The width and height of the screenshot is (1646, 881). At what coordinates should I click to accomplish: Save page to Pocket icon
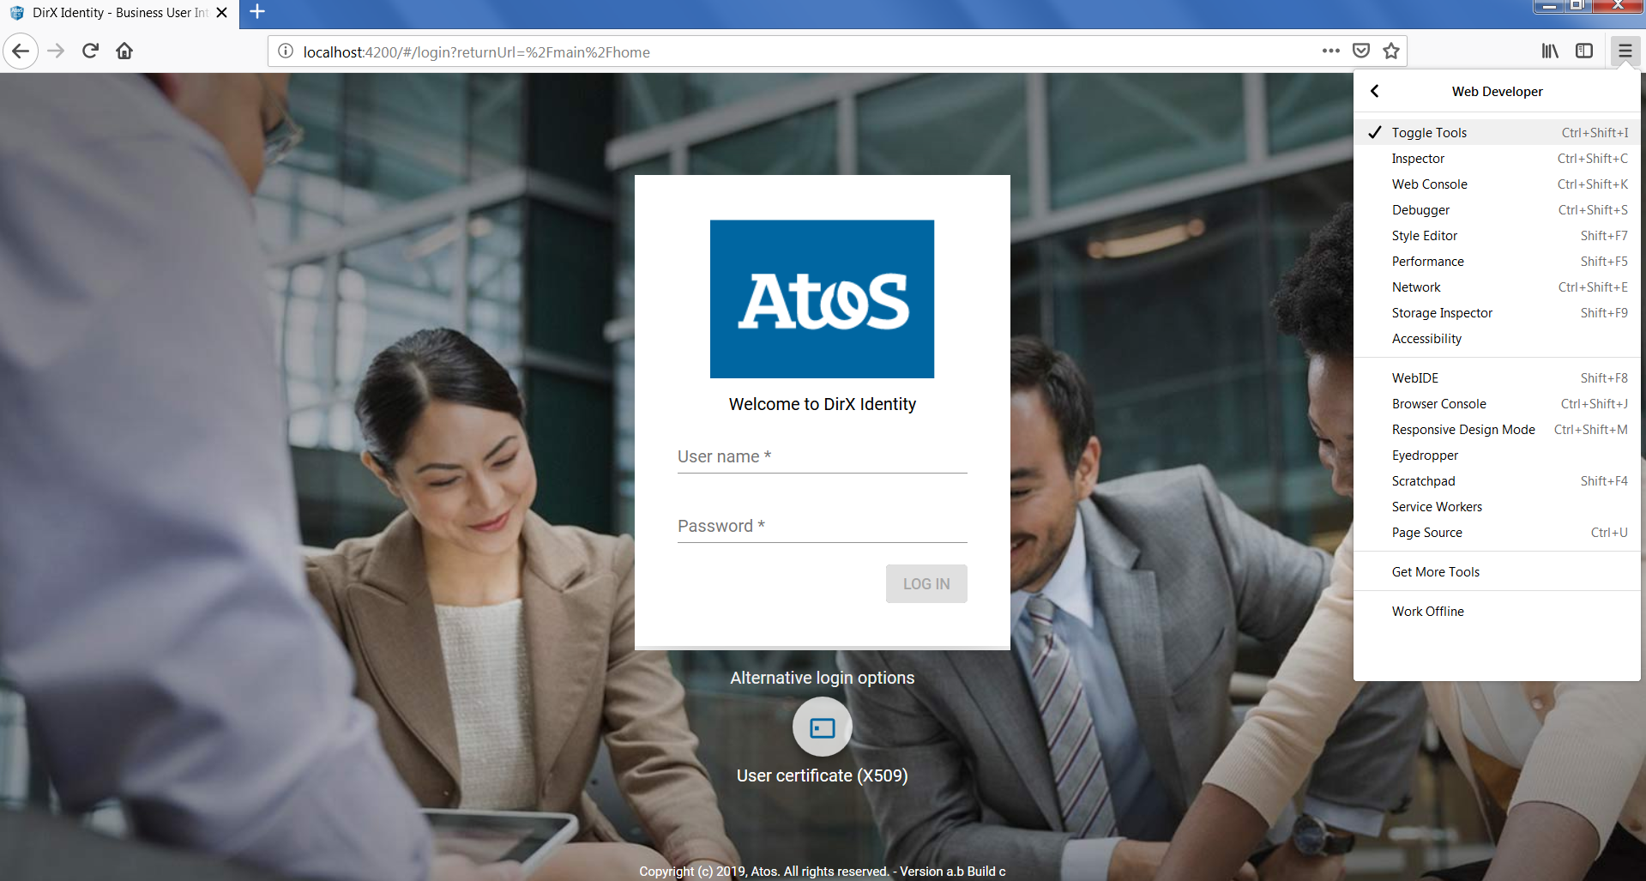[1360, 51]
